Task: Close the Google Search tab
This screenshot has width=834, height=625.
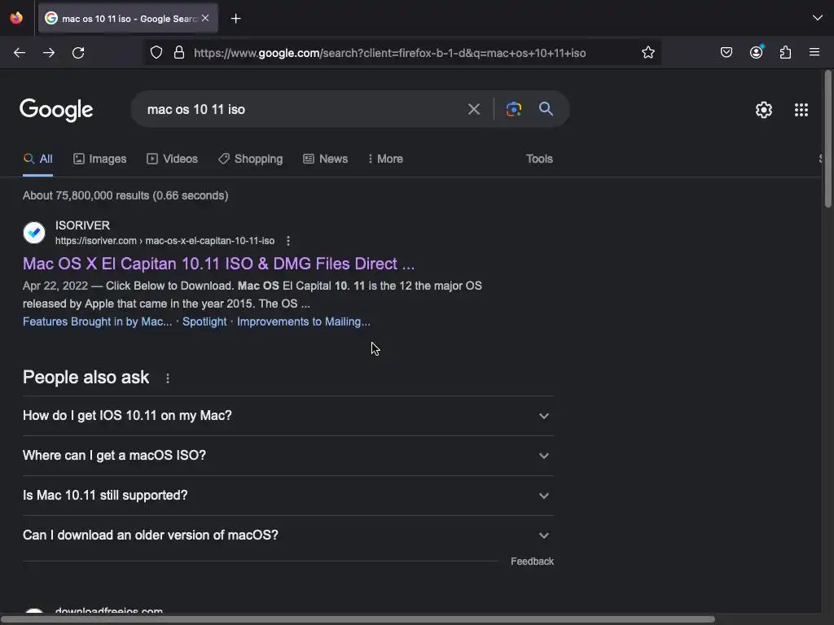Action: 205,18
